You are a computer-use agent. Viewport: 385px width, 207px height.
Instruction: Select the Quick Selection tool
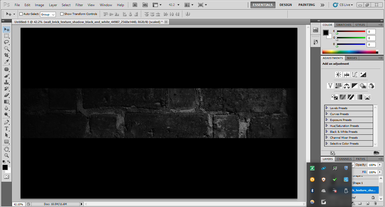tap(6, 49)
